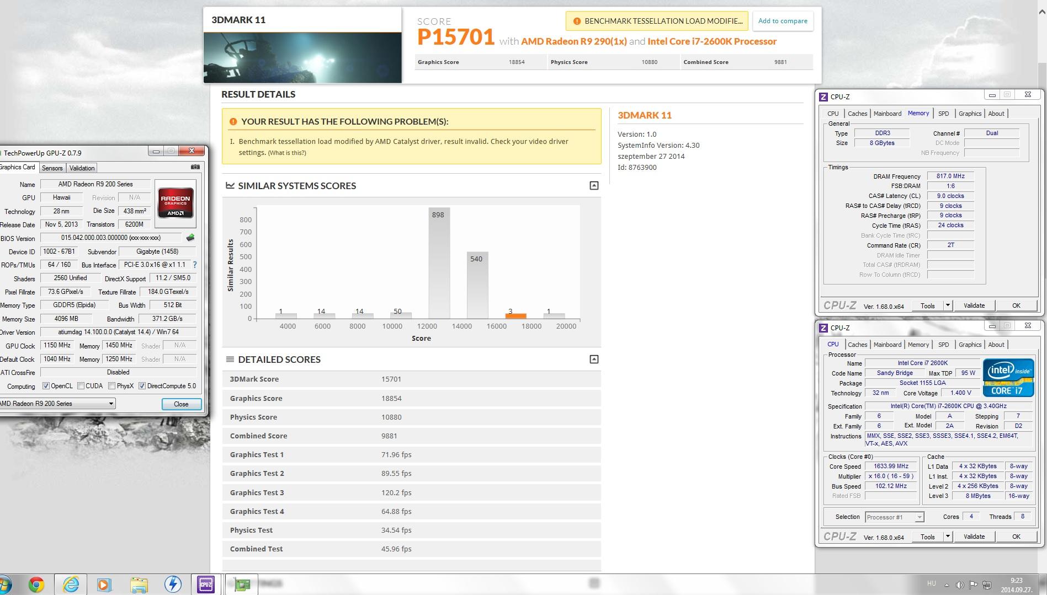Click the 540 bar in the scores chart

pyautogui.click(x=477, y=285)
